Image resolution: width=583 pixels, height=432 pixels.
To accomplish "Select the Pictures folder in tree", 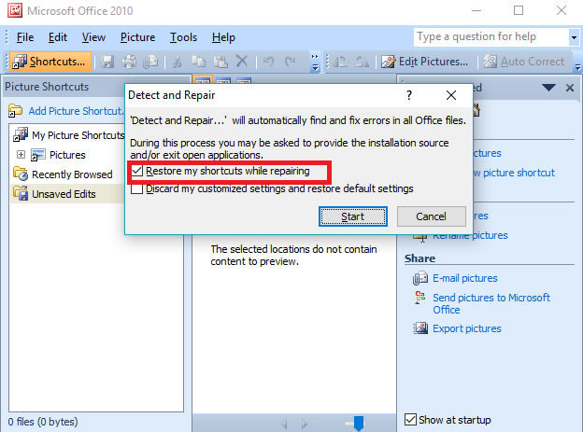I will tap(67, 155).
